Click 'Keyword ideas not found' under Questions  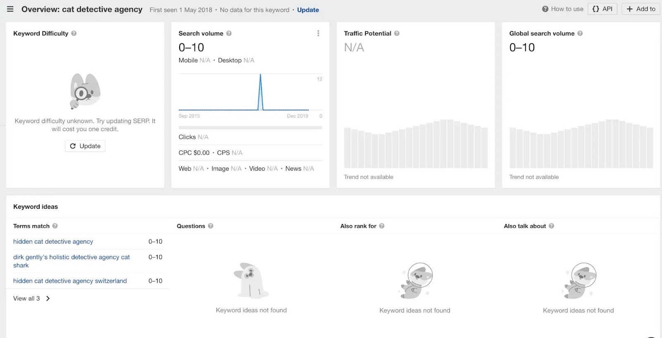pyautogui.click(x=251, y=310)
